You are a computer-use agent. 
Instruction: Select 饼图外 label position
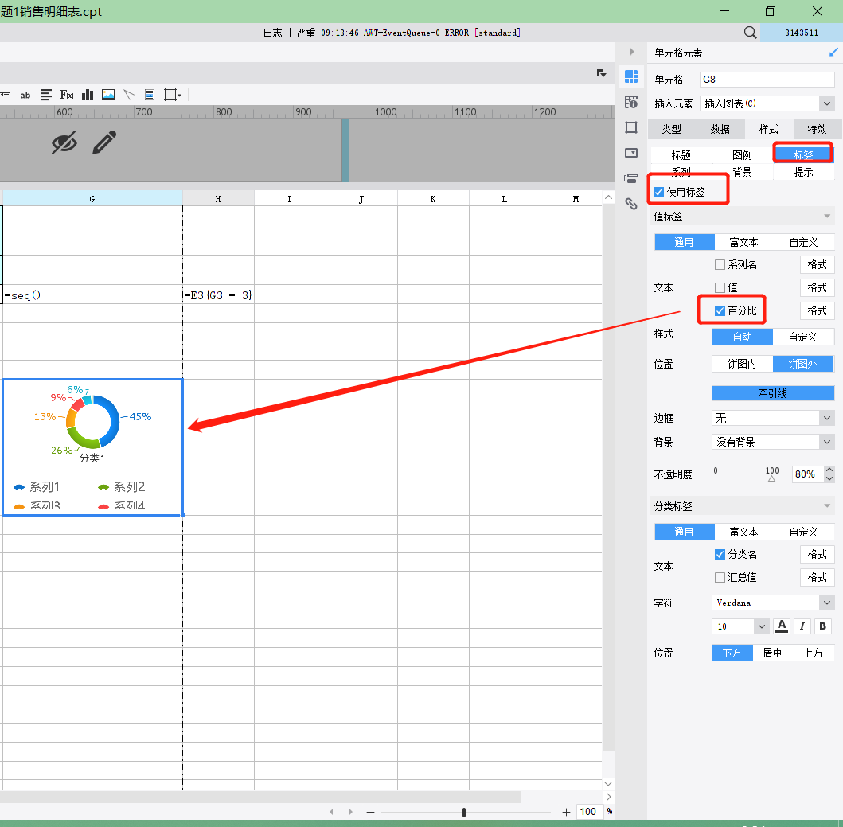tap(803, 364)
